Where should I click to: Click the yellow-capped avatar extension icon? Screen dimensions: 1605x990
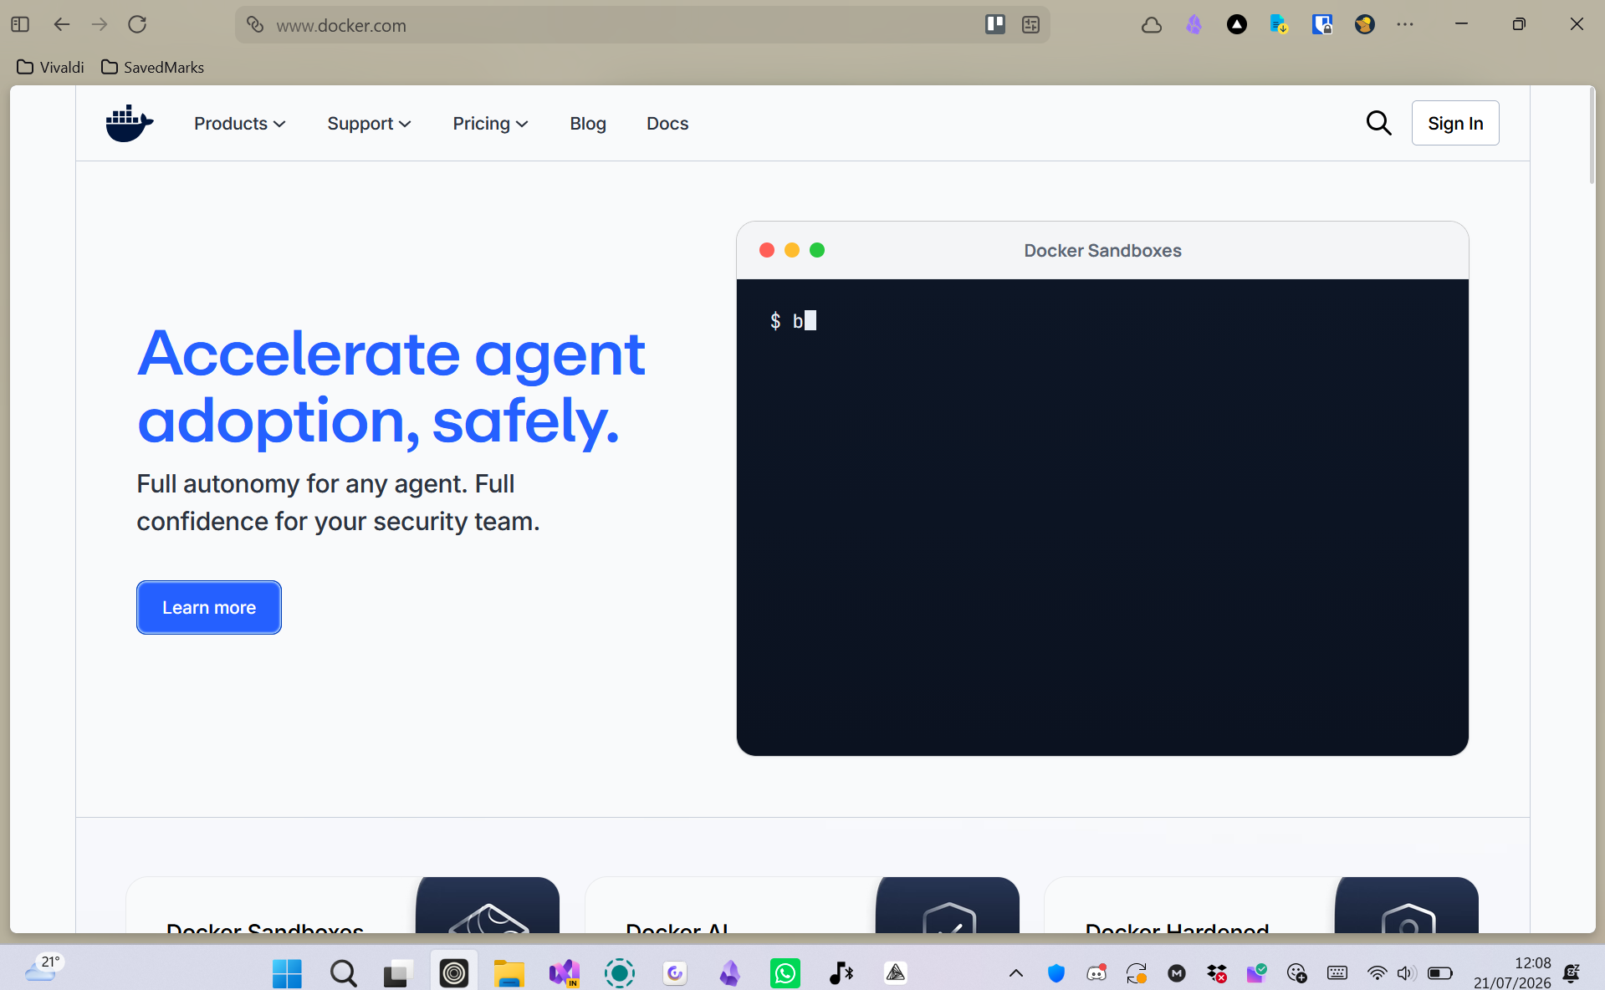tap(1364, 25)
